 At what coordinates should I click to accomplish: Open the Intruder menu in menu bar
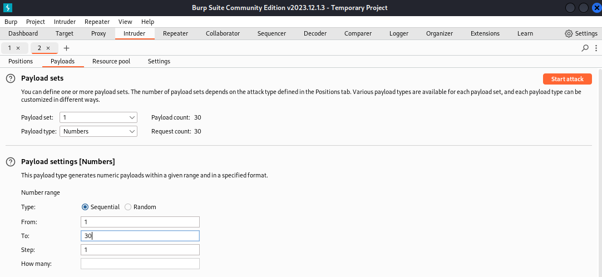(x=65, y=22)
